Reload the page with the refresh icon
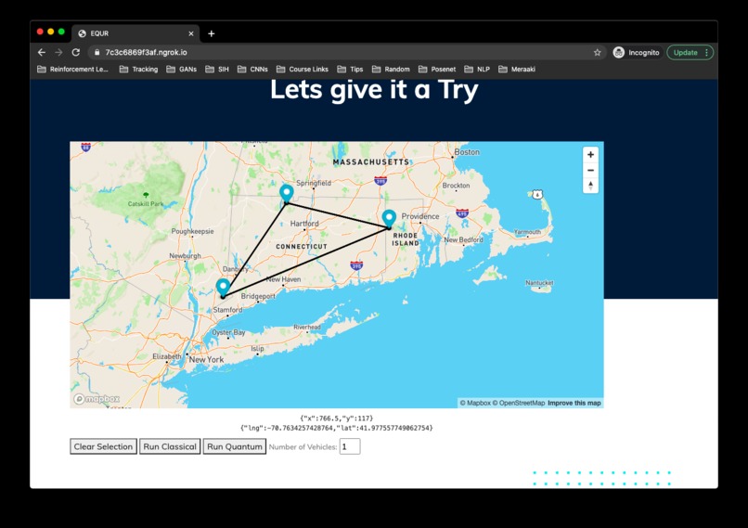Viewport: 748px width, 528px height. 75,53
